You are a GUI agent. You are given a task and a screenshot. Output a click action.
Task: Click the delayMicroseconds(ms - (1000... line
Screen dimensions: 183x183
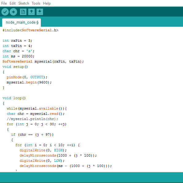pos(66,166)
